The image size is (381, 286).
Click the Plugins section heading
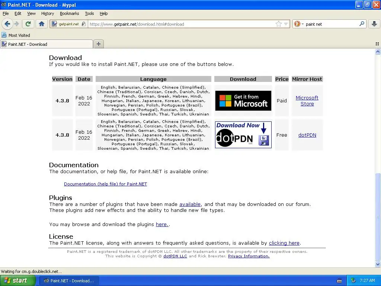(x=61, y=198)
